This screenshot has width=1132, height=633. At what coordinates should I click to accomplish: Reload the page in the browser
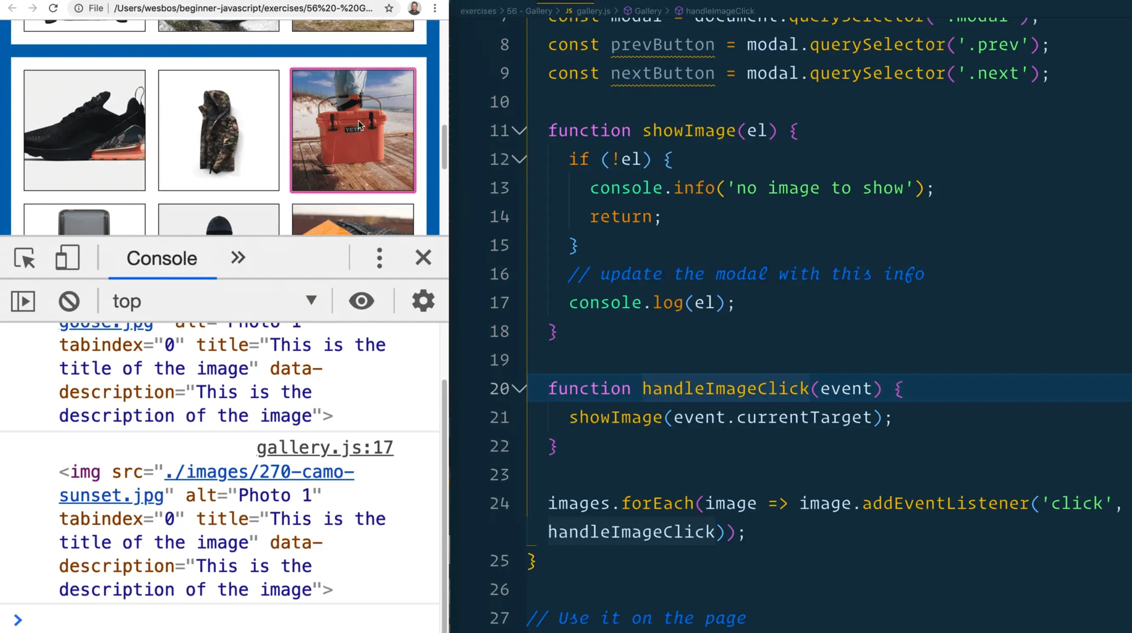tap(53, 8)
